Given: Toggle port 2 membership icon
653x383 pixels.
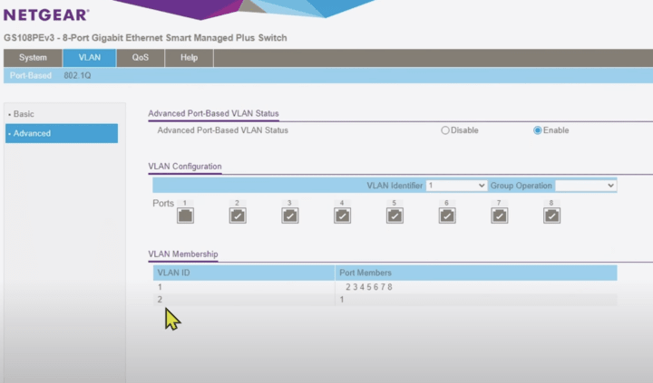Looking at the screenshot, I should point(237,215).
